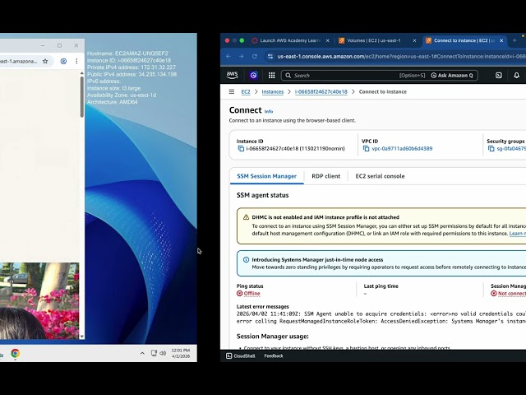
Task: Select the SSM Session Manager tab
Action: pyautogui.click(x=266, y=176)
